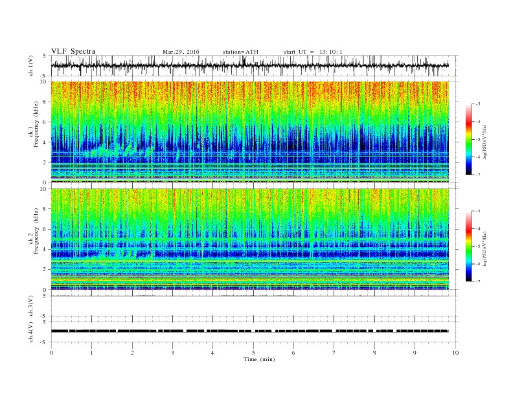
Task: Select the "ch.4(V)" axis label
Action: point(31,332)
